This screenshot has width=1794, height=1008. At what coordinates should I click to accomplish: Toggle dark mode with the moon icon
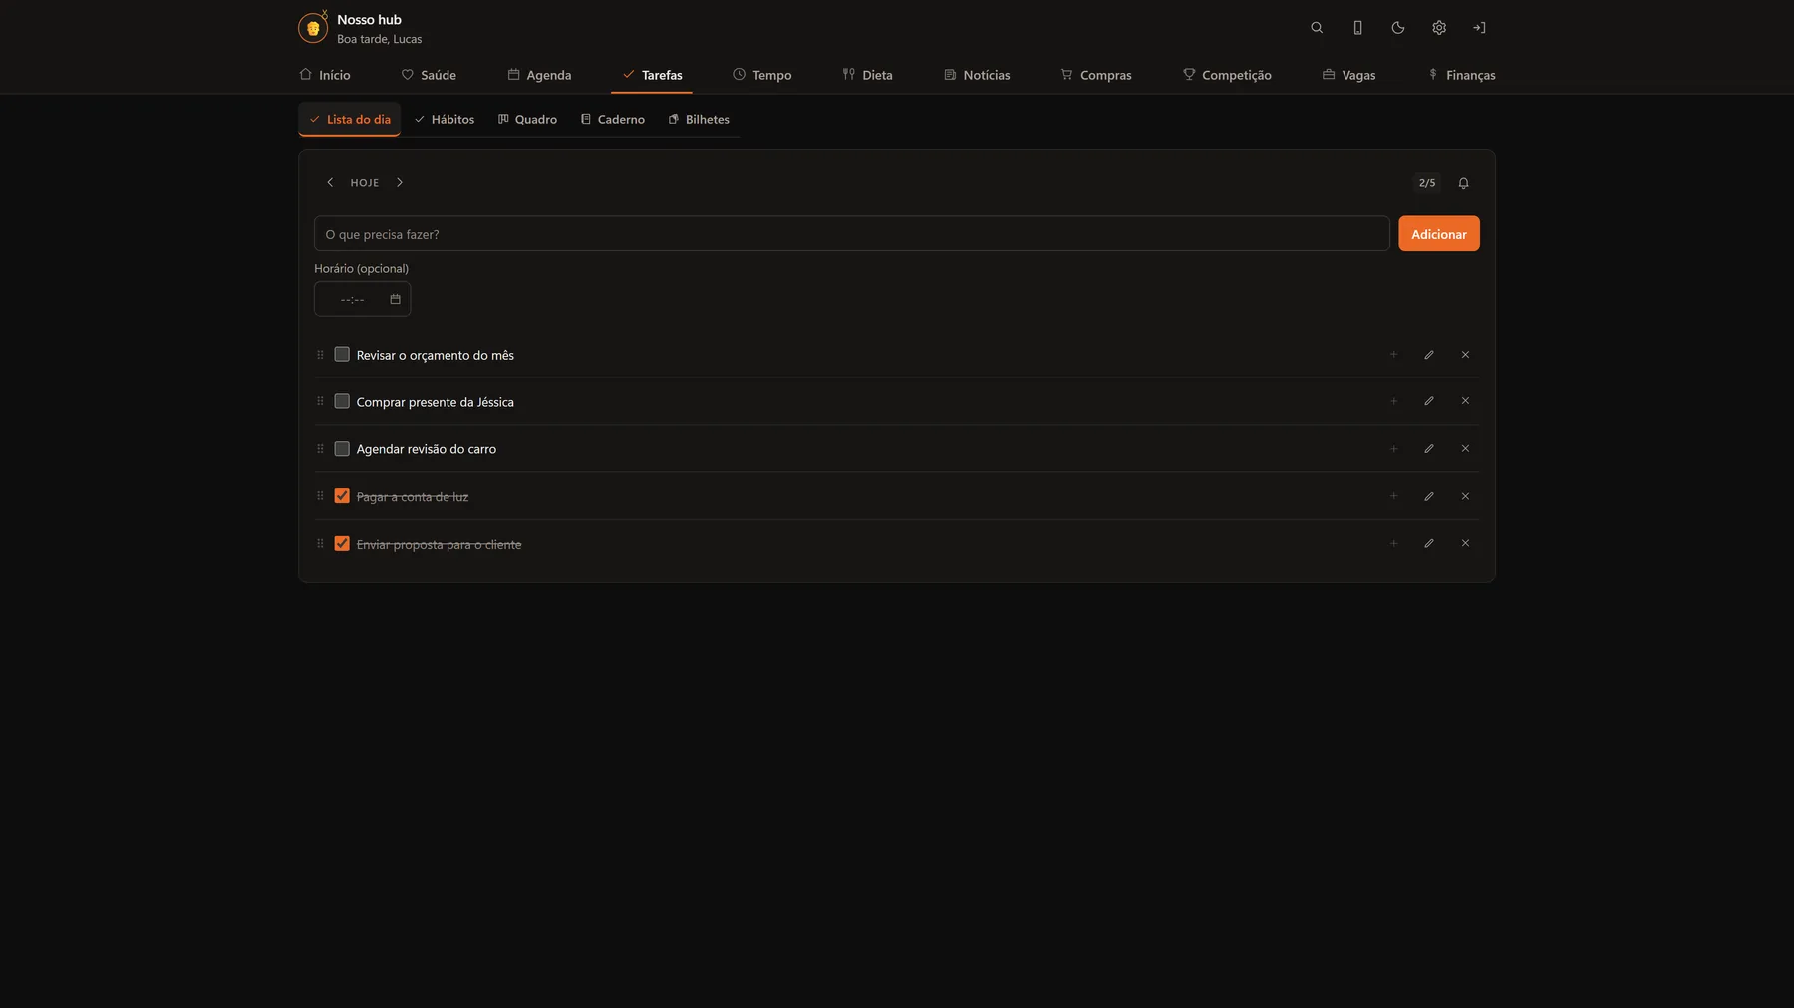click(x=1398, y=28)
